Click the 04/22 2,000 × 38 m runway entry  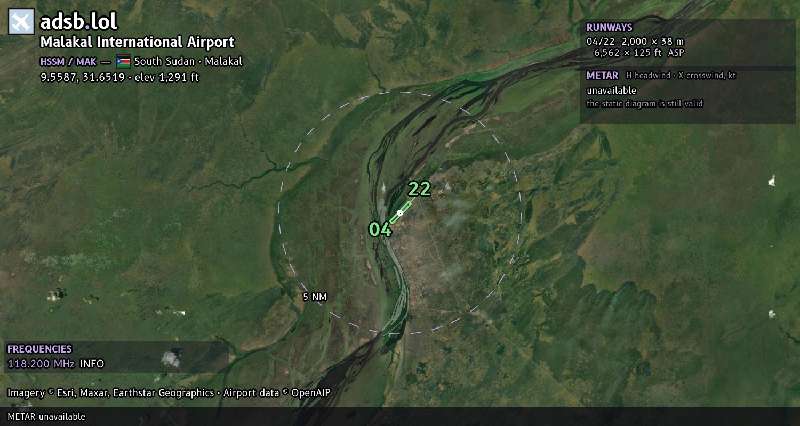[635, 41]
